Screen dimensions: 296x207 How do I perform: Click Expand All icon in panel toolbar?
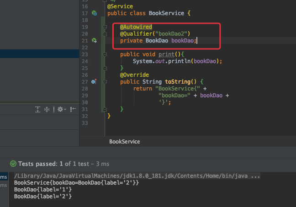[x=38, y=109]
